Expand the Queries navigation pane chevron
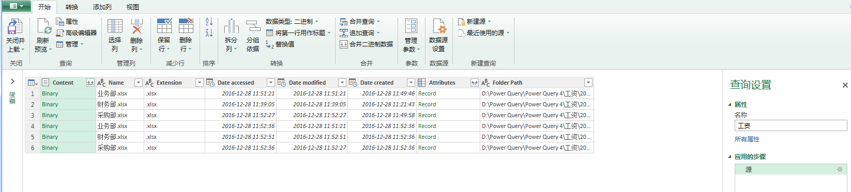This screenshot has width=851, height=192. [12, 81]
